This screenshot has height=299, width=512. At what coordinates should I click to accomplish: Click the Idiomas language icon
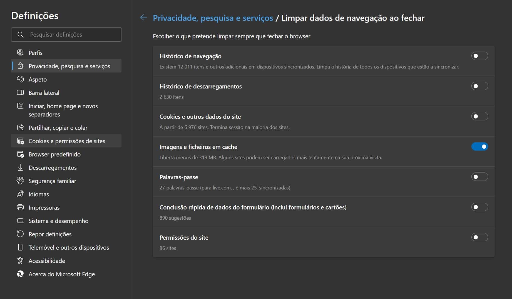click(20, 194)
